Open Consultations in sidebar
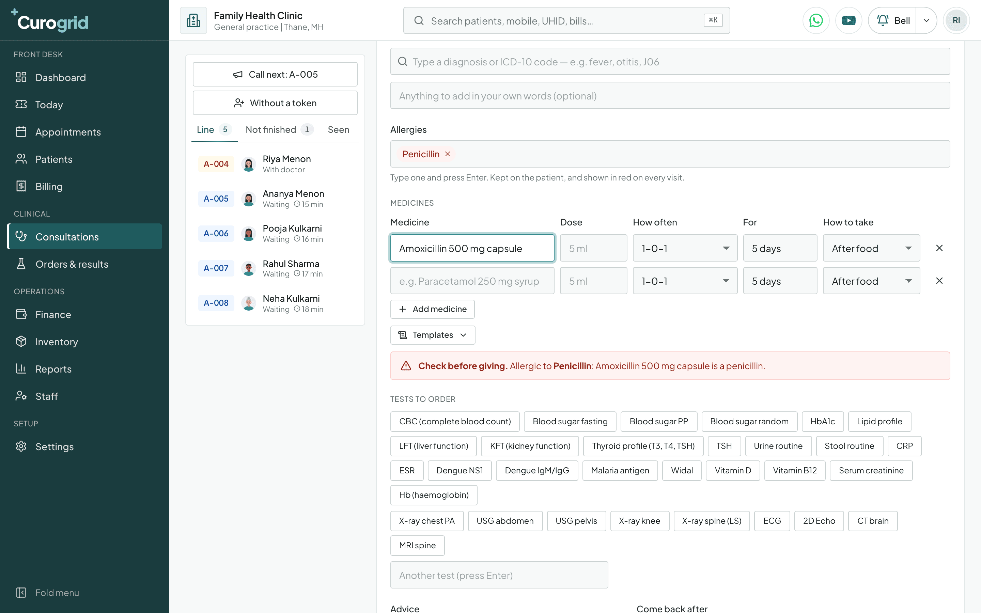 pos(84,236)
